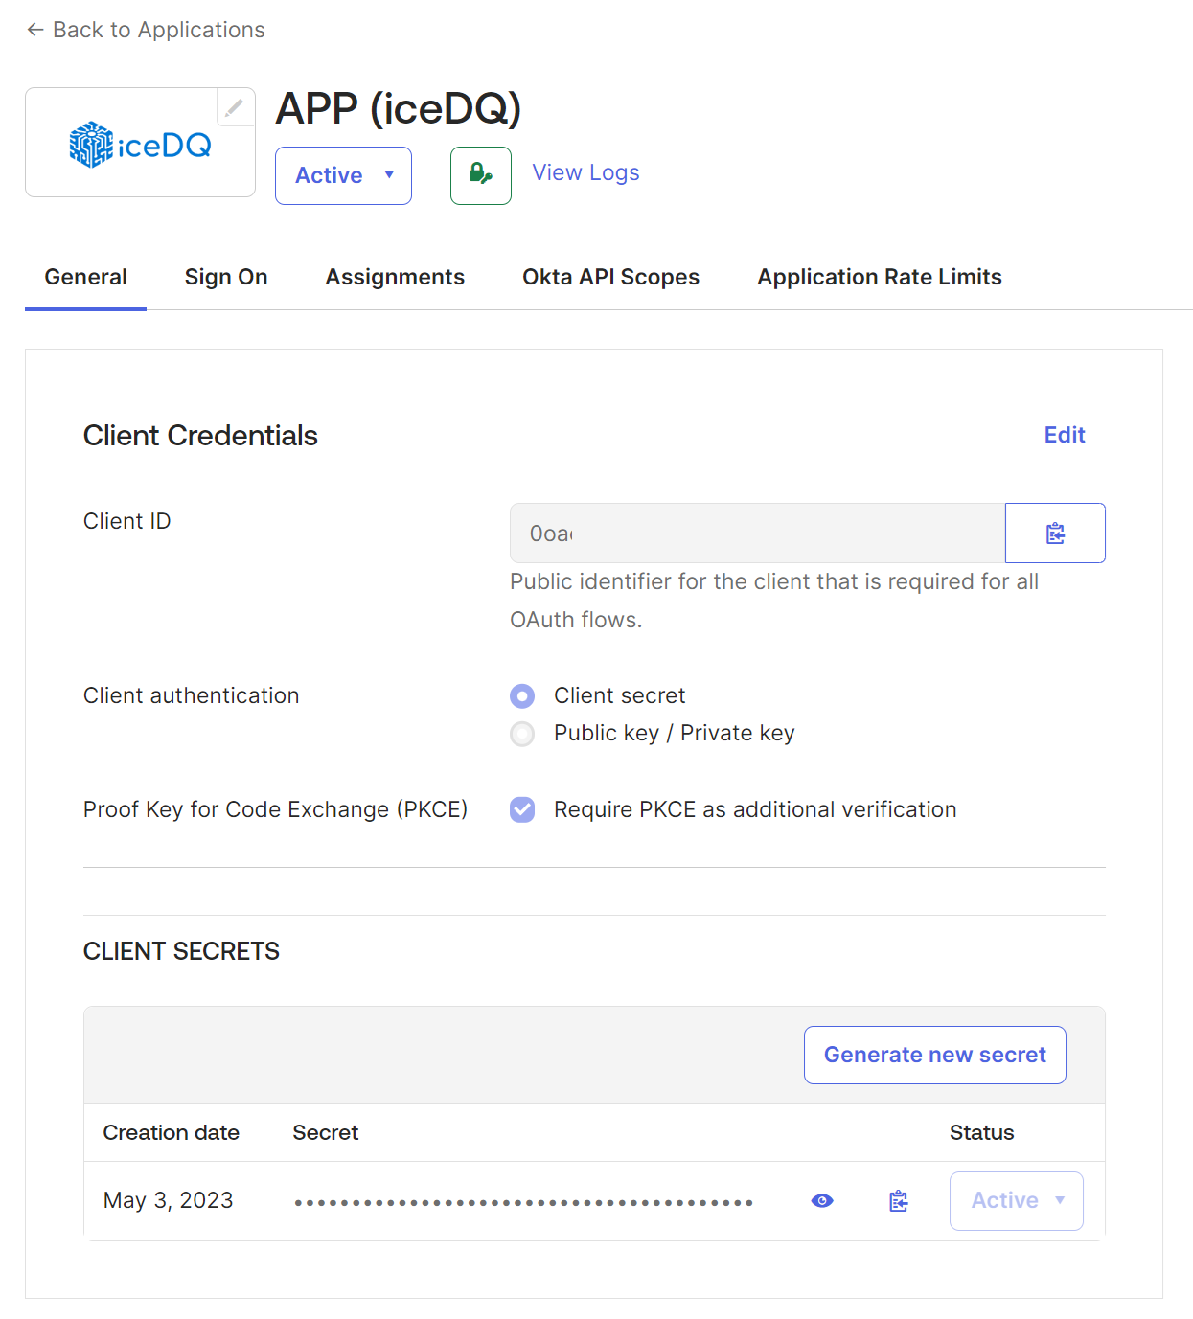This screenshot has width=1193, height=1319.
Task: Open the app Active status dropdown
Action: coord(343,175)
